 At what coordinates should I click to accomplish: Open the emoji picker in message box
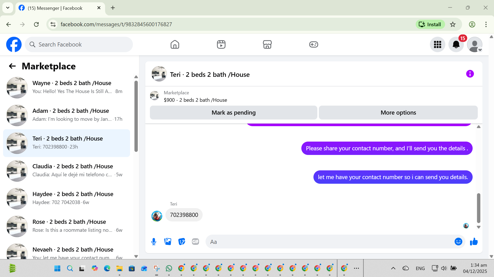[x=458, y=242]
